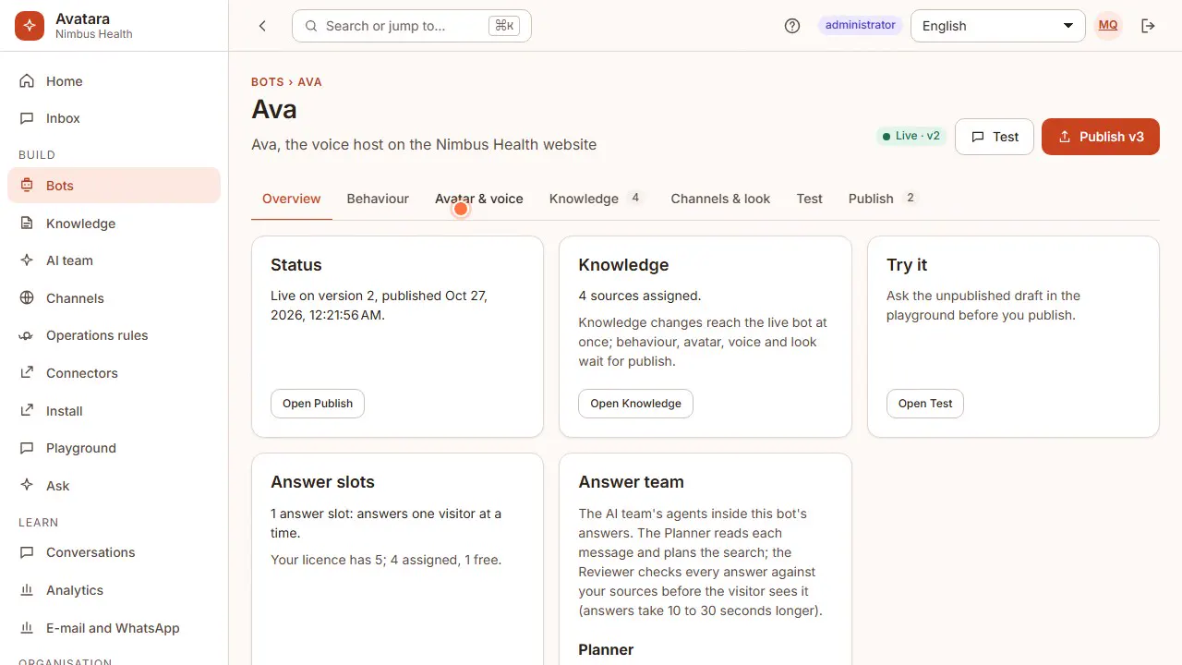Click the Live · v2 status badge
1182x665 pixels.
click(911, 136)
